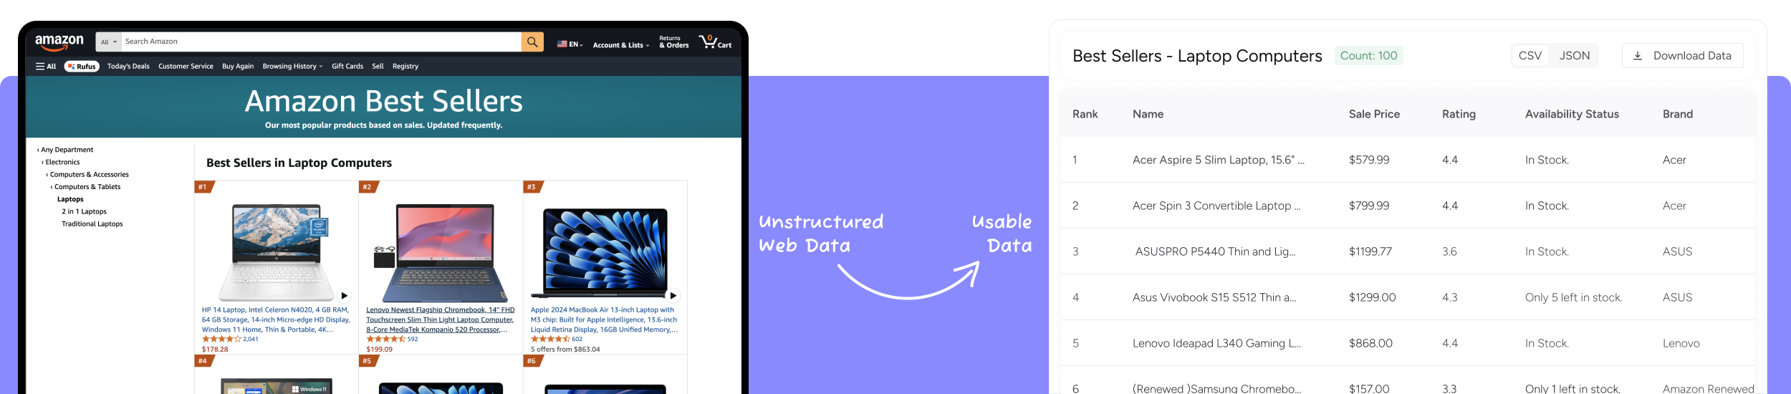This screenshot has width=1791, height=394.
Task: Switch data format to CSV
Action: (1530, 56)
